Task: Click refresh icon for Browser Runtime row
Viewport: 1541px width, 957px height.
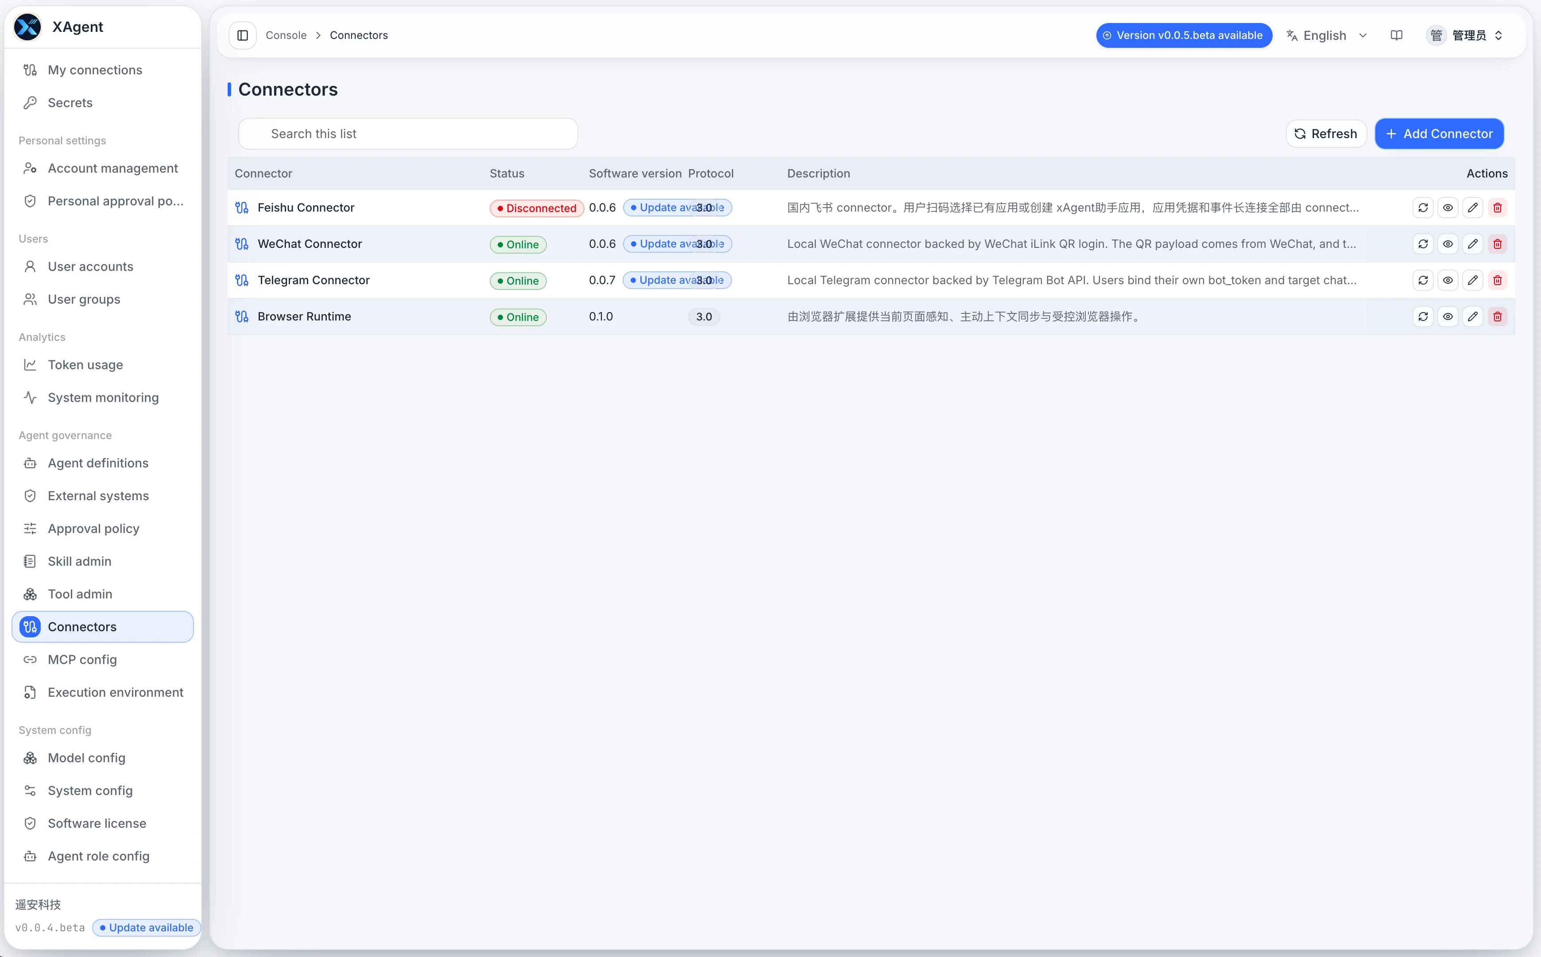Action: pos(1423,316)
